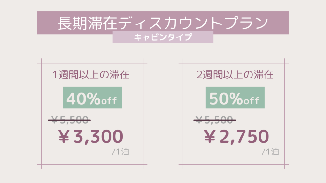Click the 長期滞在 characters in the title
The width and height of the screenshot is (326, 183).
pyautogui.click(x=87, y=23)
